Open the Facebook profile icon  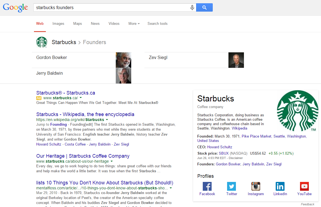(x=207, y=186)
